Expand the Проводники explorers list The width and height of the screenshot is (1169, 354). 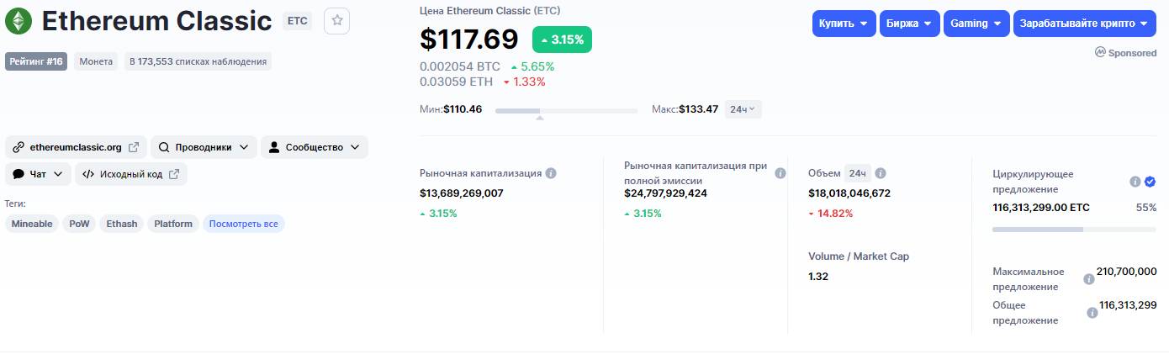203,147
